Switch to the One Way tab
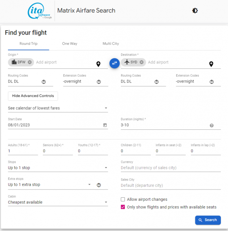This screenshot has width=228, height=231. tap(70, 43)
